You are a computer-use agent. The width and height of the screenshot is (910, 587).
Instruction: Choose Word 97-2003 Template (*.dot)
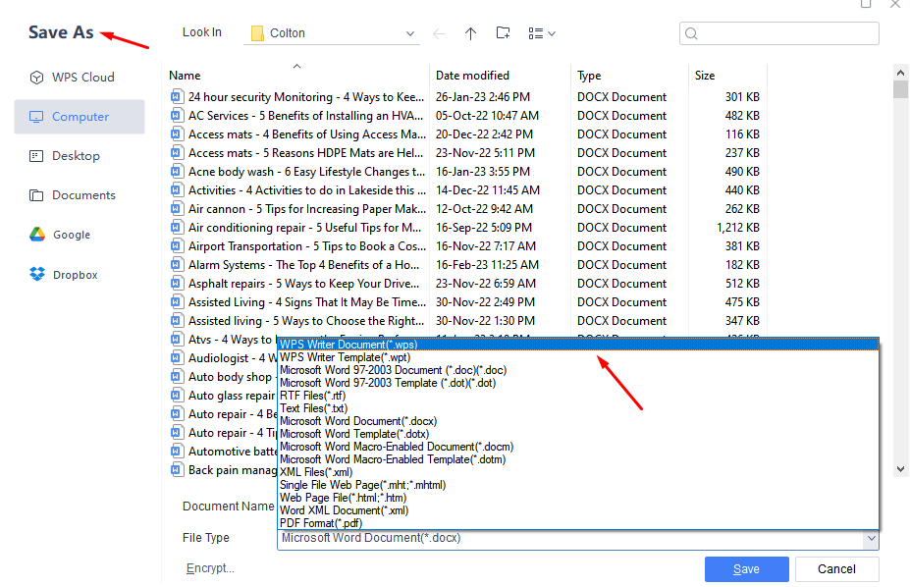(x=578, y=383)
